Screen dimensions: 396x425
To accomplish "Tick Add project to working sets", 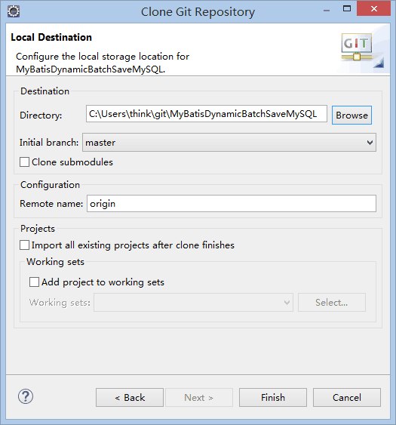I will pyautogui.click(x=34, y=282).
